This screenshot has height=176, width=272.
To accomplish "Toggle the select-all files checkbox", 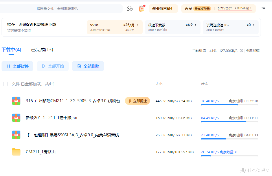I will point(5,84).
